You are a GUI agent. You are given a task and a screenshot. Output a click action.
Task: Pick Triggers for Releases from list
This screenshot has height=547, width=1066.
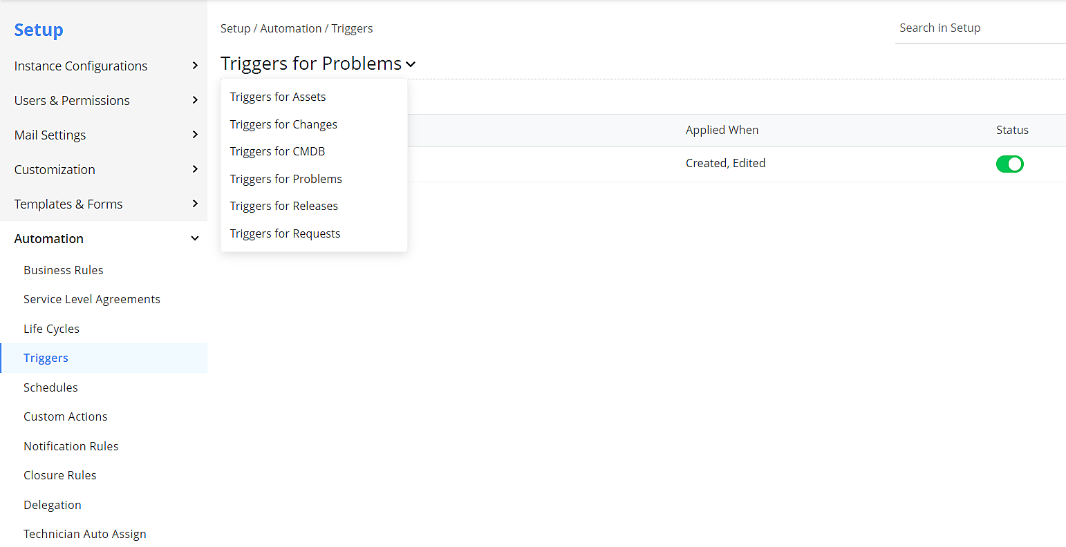(284, 206)
